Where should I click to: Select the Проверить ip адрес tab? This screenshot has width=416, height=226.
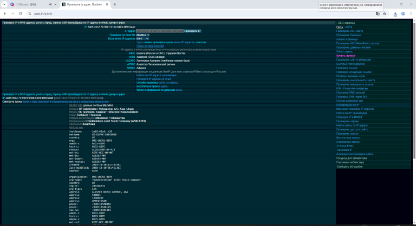tap(85, 4)
